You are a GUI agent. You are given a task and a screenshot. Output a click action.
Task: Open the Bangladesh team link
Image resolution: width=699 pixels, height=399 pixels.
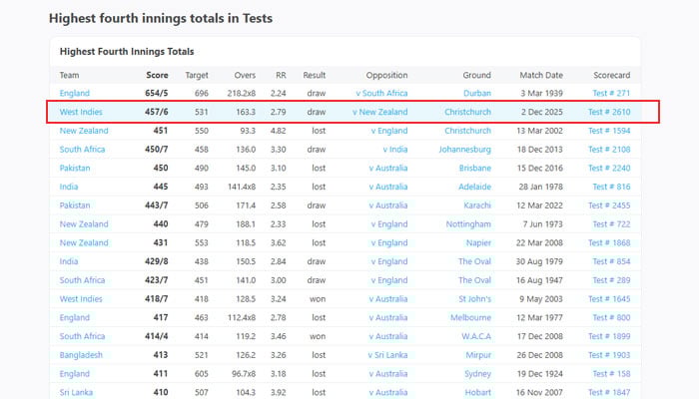85,354
